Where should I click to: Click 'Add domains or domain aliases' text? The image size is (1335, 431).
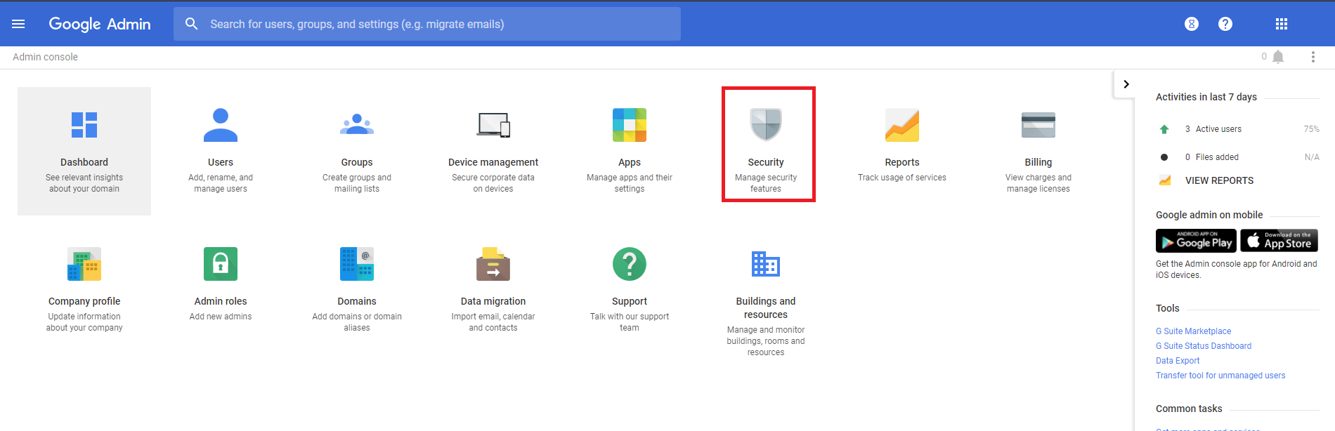pos(357,322)
